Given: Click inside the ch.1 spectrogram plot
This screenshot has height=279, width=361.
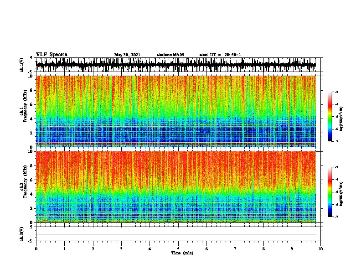Looking at the screenshot, I should pos(176,111).
